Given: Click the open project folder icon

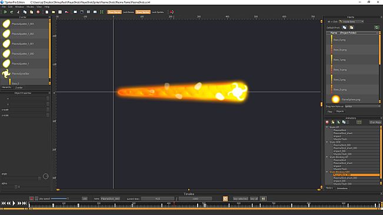Looking at the screenshot, I should (x=54, y=12).
